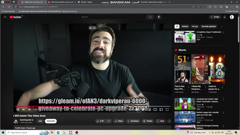Select the Related filter chip
This screenshot has height=135, width=240.
pos(185,26)
